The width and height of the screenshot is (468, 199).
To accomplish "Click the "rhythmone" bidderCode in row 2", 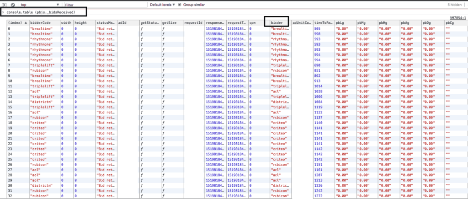I will click(x=41, y=39).
